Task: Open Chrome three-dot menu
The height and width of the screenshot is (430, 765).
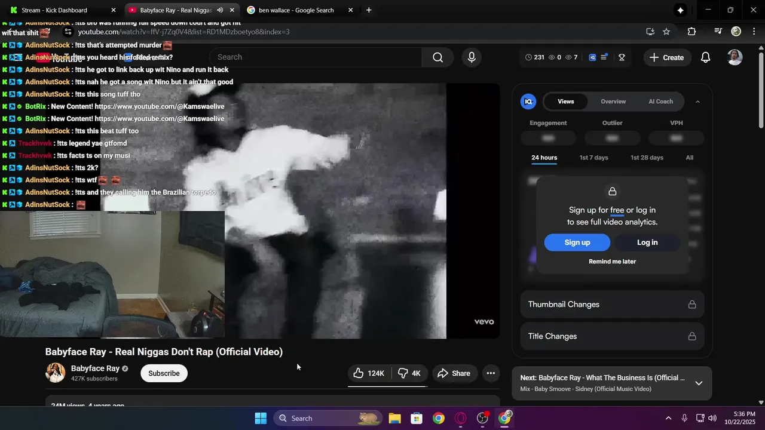Action: point(754,32)
